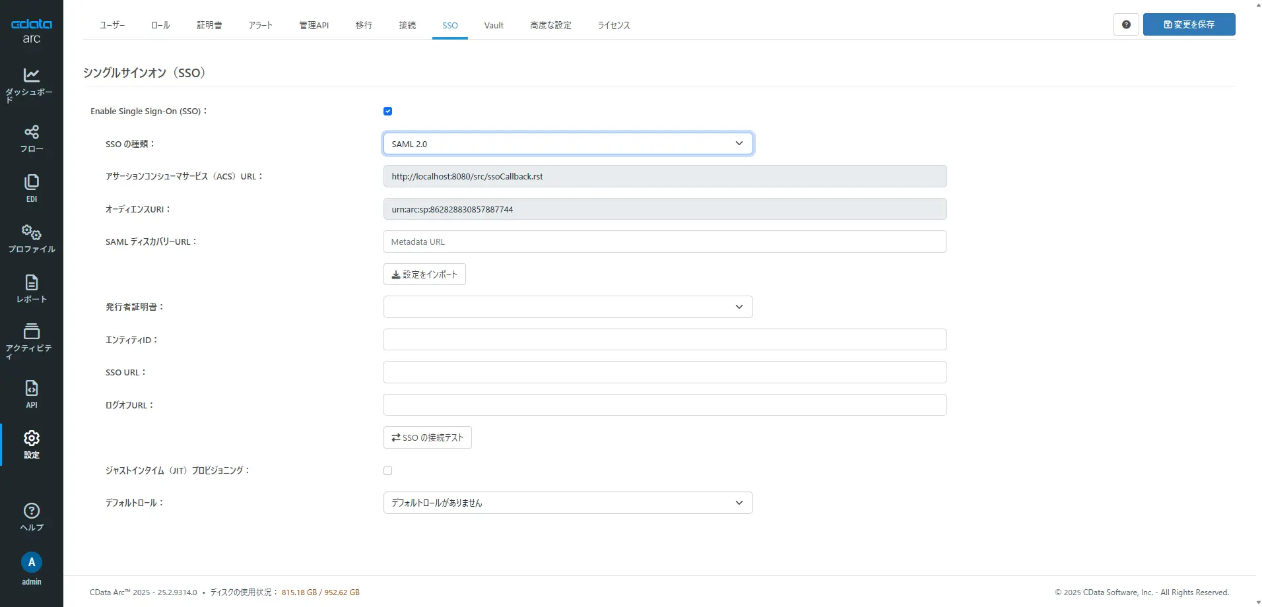Open the EDI icon in sidebar

(31, 182)
